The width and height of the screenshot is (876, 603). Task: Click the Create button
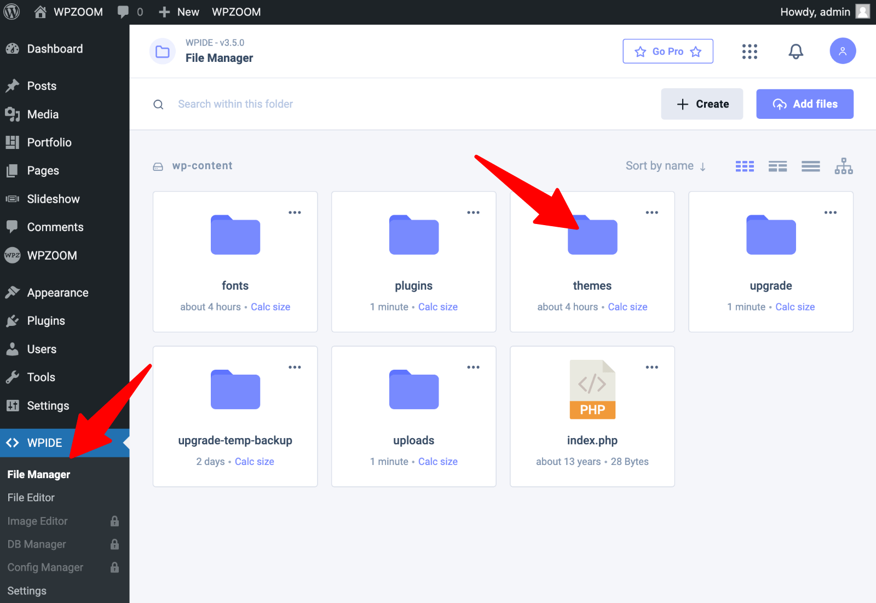tap(702, 104)
